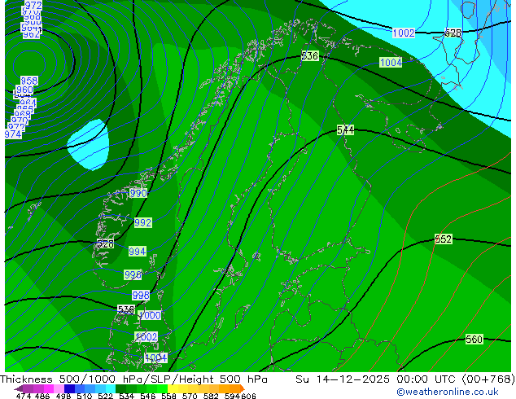The width and height of the screenshot is (516, 399).
Task: Click the 'Thickness 500/1000 hPa/SLP/Height 500 hPa' title
Action: 133,379
